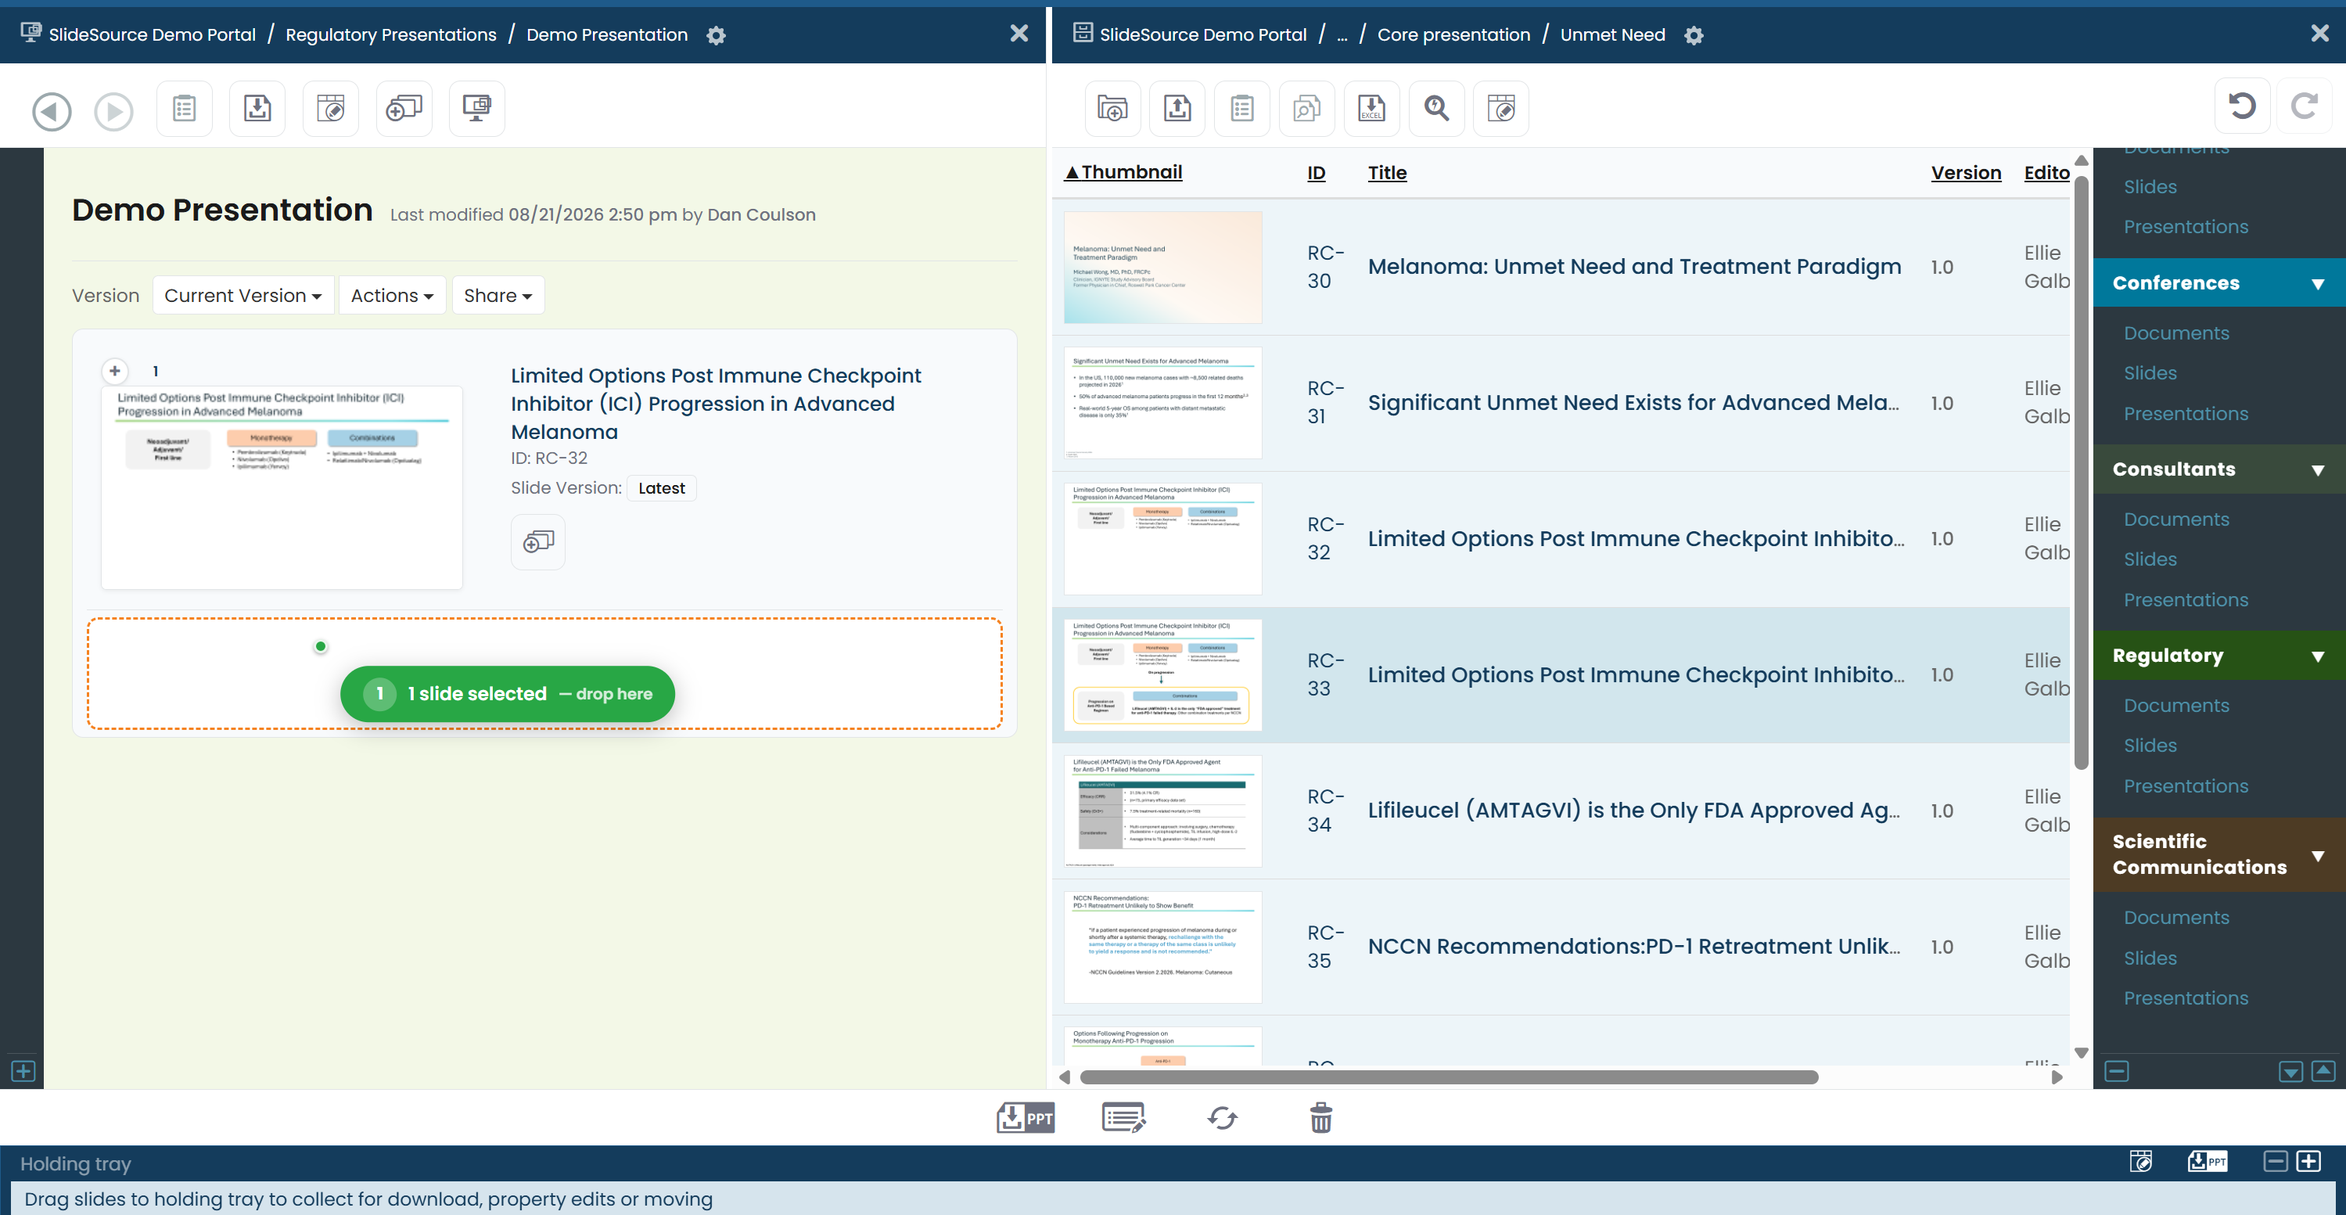
Task: Collapse the Regulatory section
Action: pos(2319,656)
